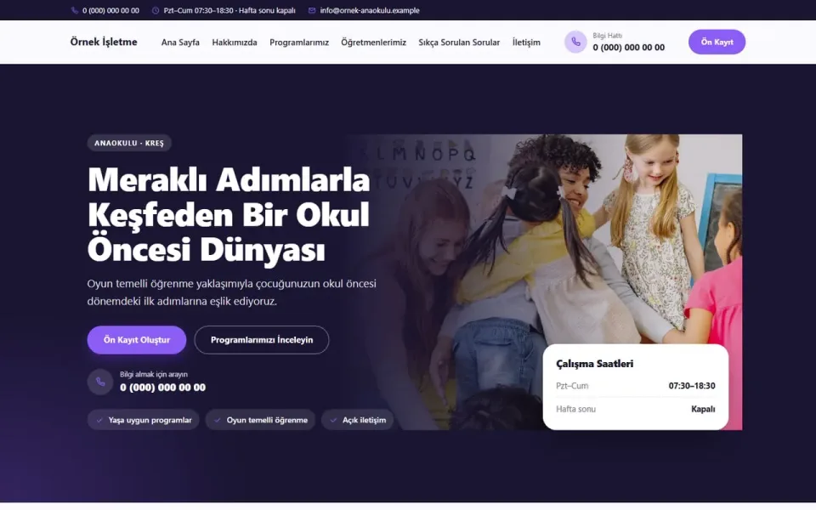The height and width of the screenshot is (510, 816).
Task: Click checkmark icon on 'Yaşa uygun programlar'
Action: 99,420
